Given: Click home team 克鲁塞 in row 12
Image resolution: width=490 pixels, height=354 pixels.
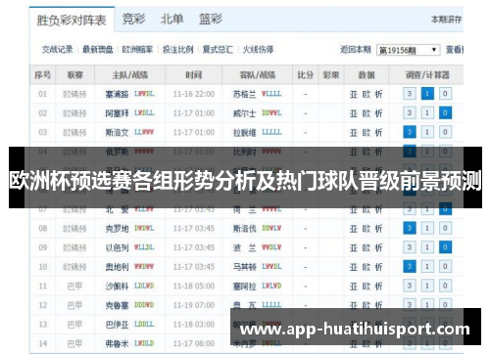Looking at the screenshot, I should click(x=117, y=305).
